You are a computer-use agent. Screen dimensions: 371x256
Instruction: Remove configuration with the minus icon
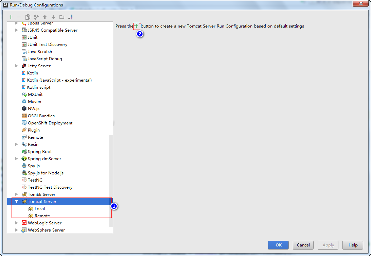pyautogui.click(x=19, y=17)
